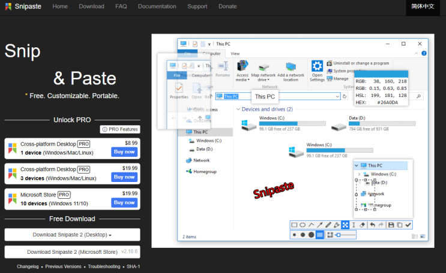The image size is (446, 273).
Task: Select the Eraser tool
Action: [362, 225]
